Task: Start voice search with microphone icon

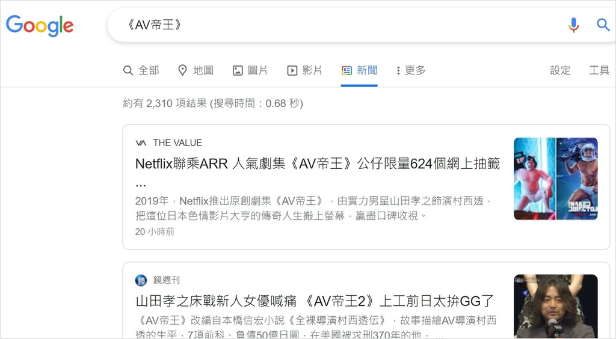Action: point(573,25)
